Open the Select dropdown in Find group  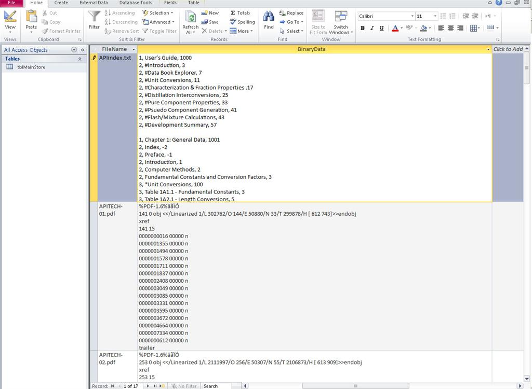click(x=291, y=31)
